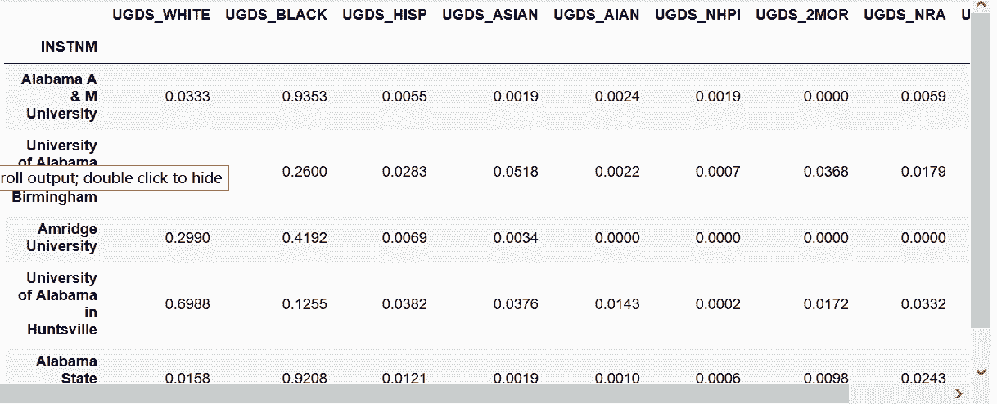Click the Amridge University row label
This screenshot has height=404, width=997.
click(x=61, y=238)
